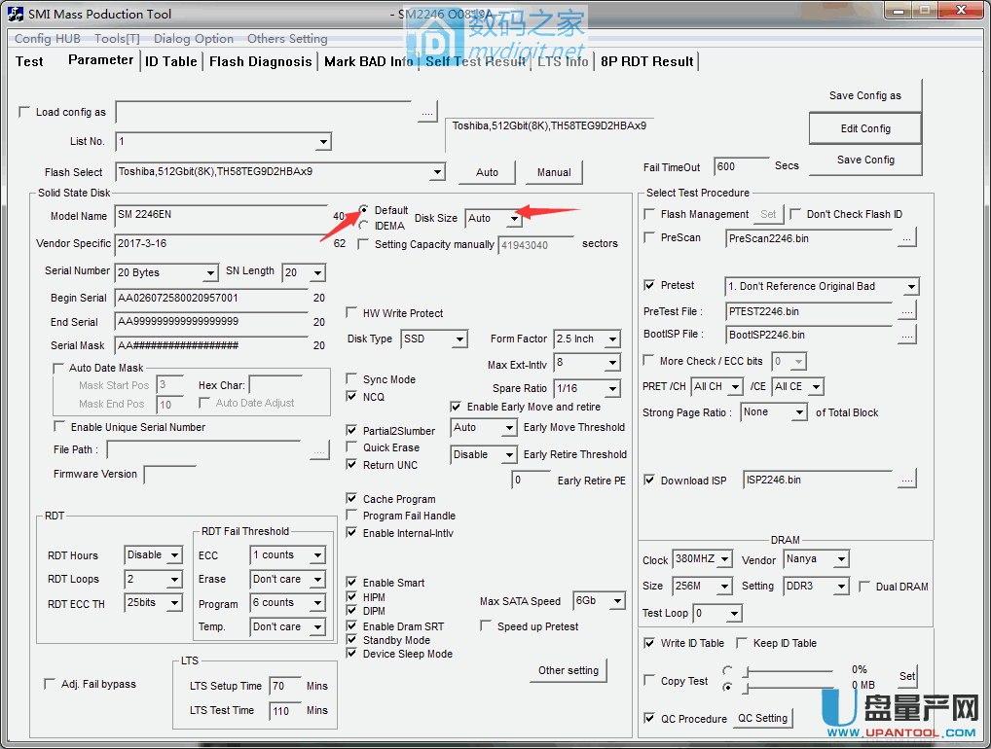991x749 pixels.
Task: Switch to the Flash Diagnosis tab
Action: (260, 61)
